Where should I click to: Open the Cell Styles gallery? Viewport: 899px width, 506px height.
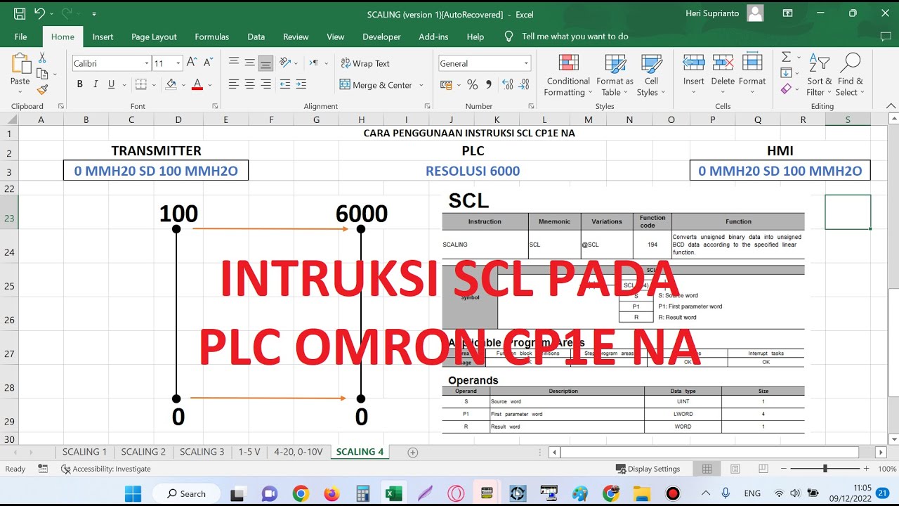(x=652, y=75)
